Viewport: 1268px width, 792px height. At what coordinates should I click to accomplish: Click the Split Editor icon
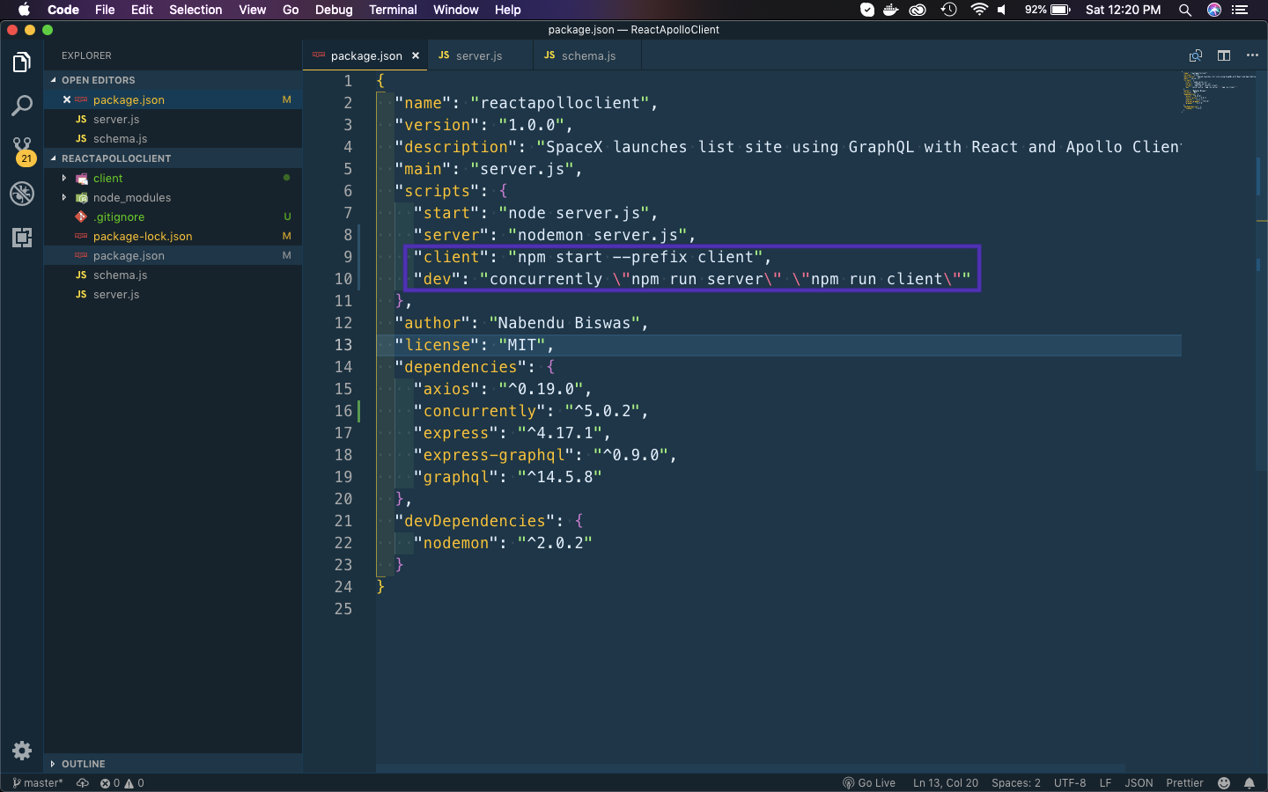pyautogui.click(x=1224, y=55)
